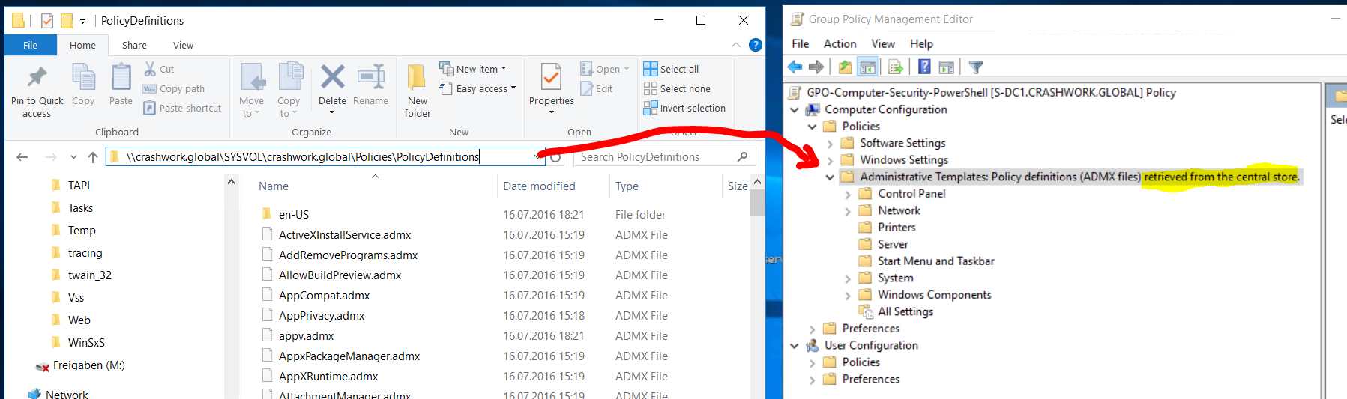
Task: Switch to the View tab in Explorer
Action: tap(183, 45)
